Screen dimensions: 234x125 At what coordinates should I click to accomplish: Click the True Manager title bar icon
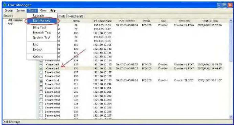click(5, 5)
